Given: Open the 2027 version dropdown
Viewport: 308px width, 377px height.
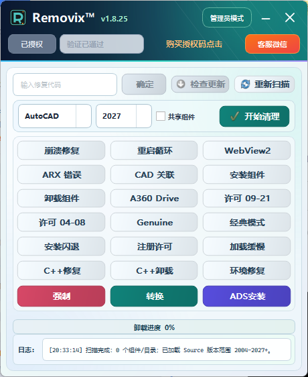Looking at the screenshot, I should 124,116.
